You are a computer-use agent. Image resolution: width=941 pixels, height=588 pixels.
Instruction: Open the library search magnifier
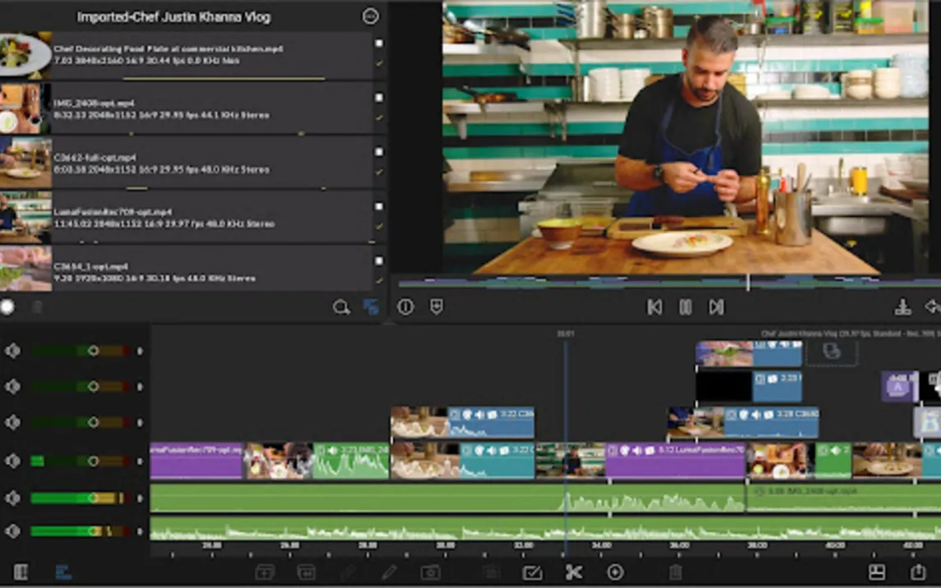(341, 307)
